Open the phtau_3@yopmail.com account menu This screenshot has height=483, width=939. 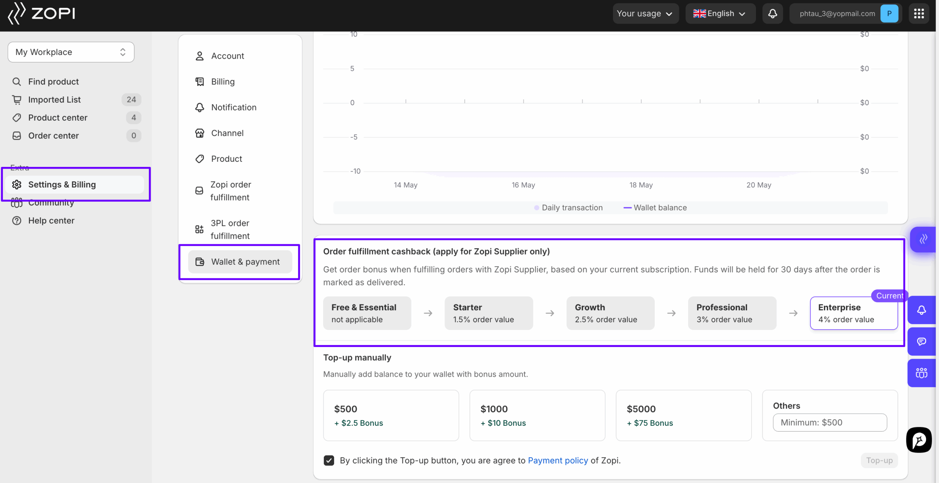(845, 14)
